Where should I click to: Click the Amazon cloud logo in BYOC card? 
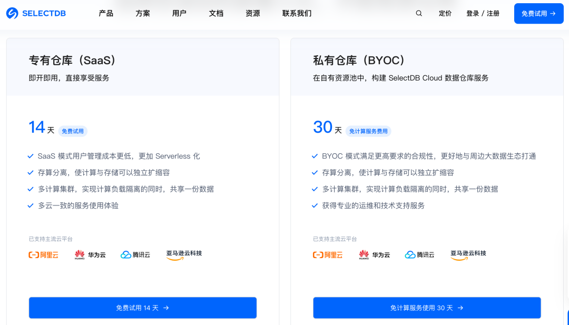pos(468,255)
